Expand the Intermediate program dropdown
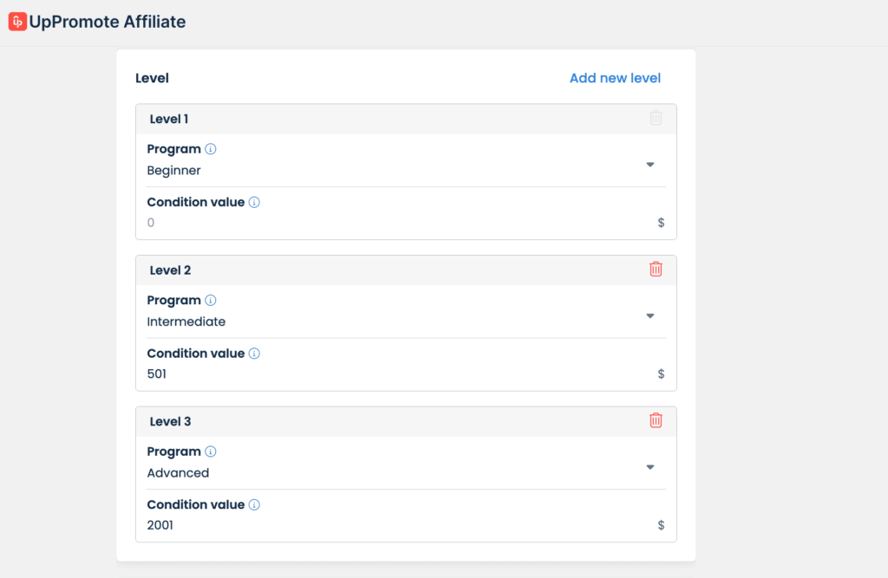The width and height of the screenshot is (888, 578). [x=650, y=316]
